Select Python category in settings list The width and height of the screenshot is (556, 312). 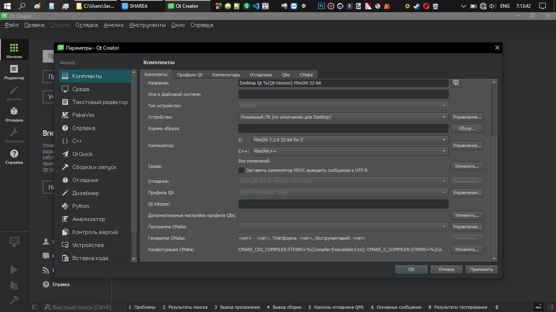(x=95, y=206)
